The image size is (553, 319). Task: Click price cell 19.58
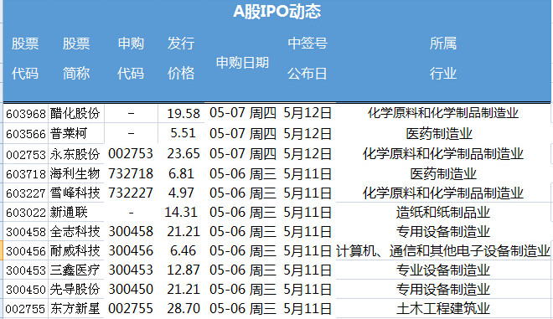click(183, 114)
